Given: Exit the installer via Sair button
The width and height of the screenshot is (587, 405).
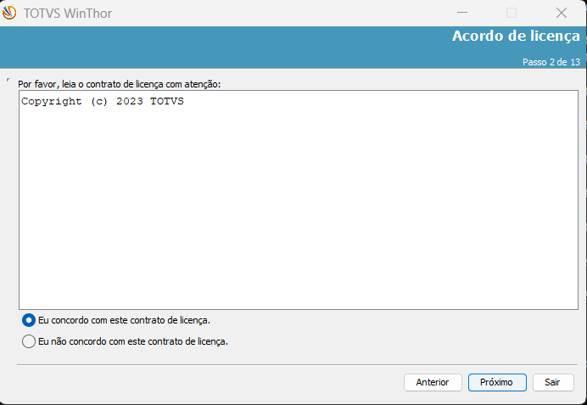Looking at the screenshot, I should click(553, 382).
